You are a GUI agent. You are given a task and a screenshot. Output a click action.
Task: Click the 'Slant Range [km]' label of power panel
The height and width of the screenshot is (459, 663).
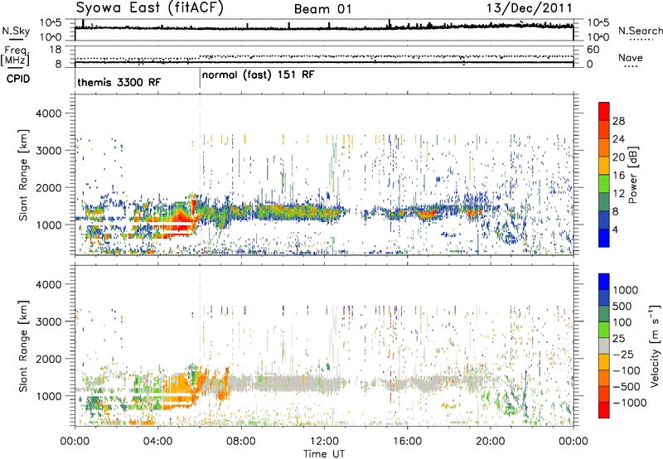click(x=23, y=175)
